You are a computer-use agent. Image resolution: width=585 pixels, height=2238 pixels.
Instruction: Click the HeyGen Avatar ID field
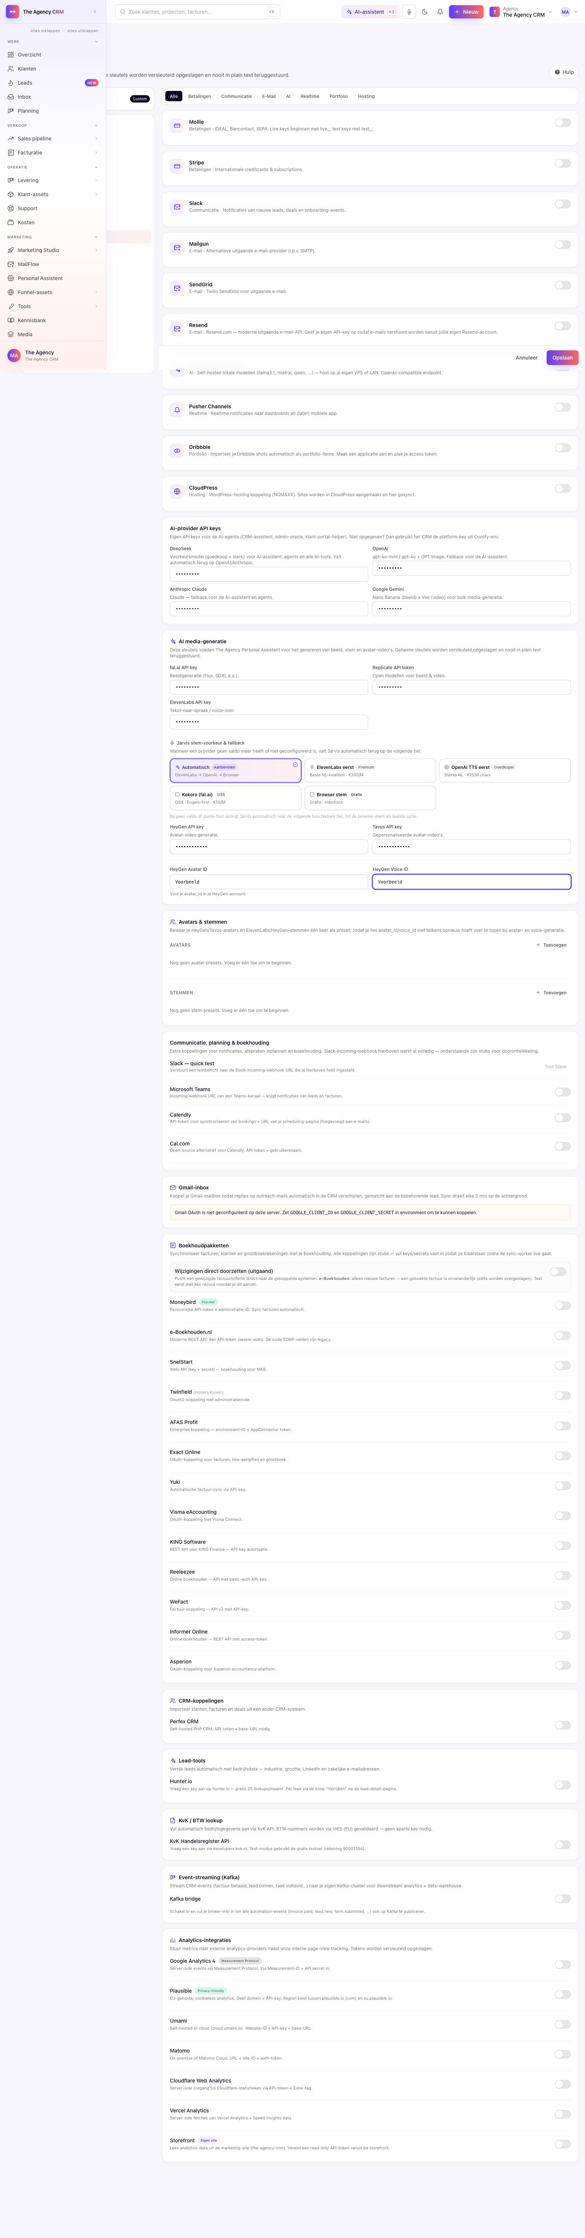pos(269,882)
